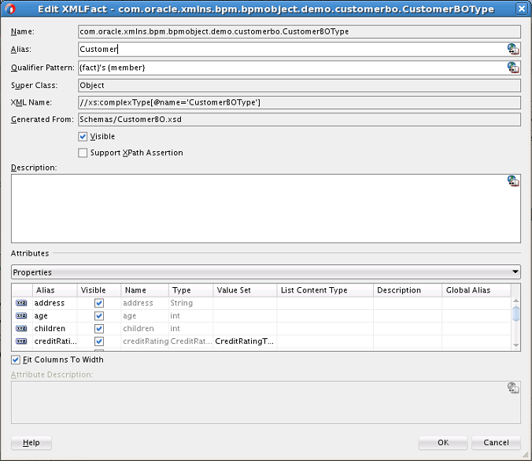Screen dimensions: 532x461
Task: Sort by Alias column header
Action: coord(54,290)
